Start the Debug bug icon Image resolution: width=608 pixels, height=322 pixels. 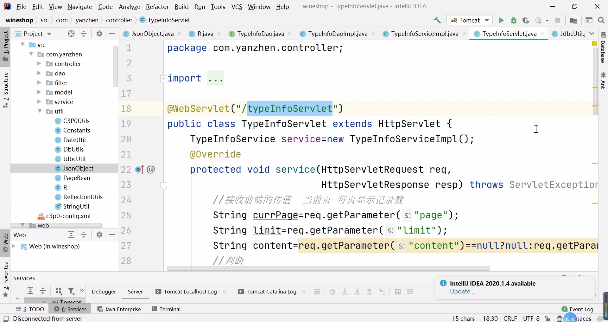[x=514, y=20]
